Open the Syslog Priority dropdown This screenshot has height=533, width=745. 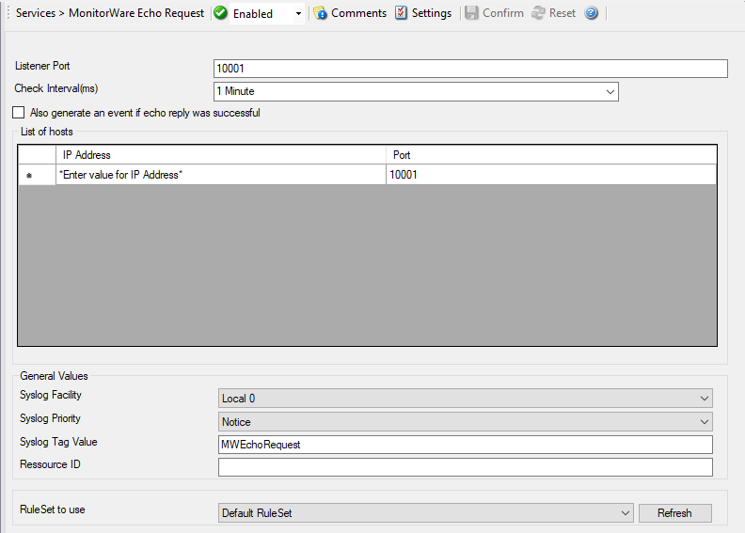704,422
